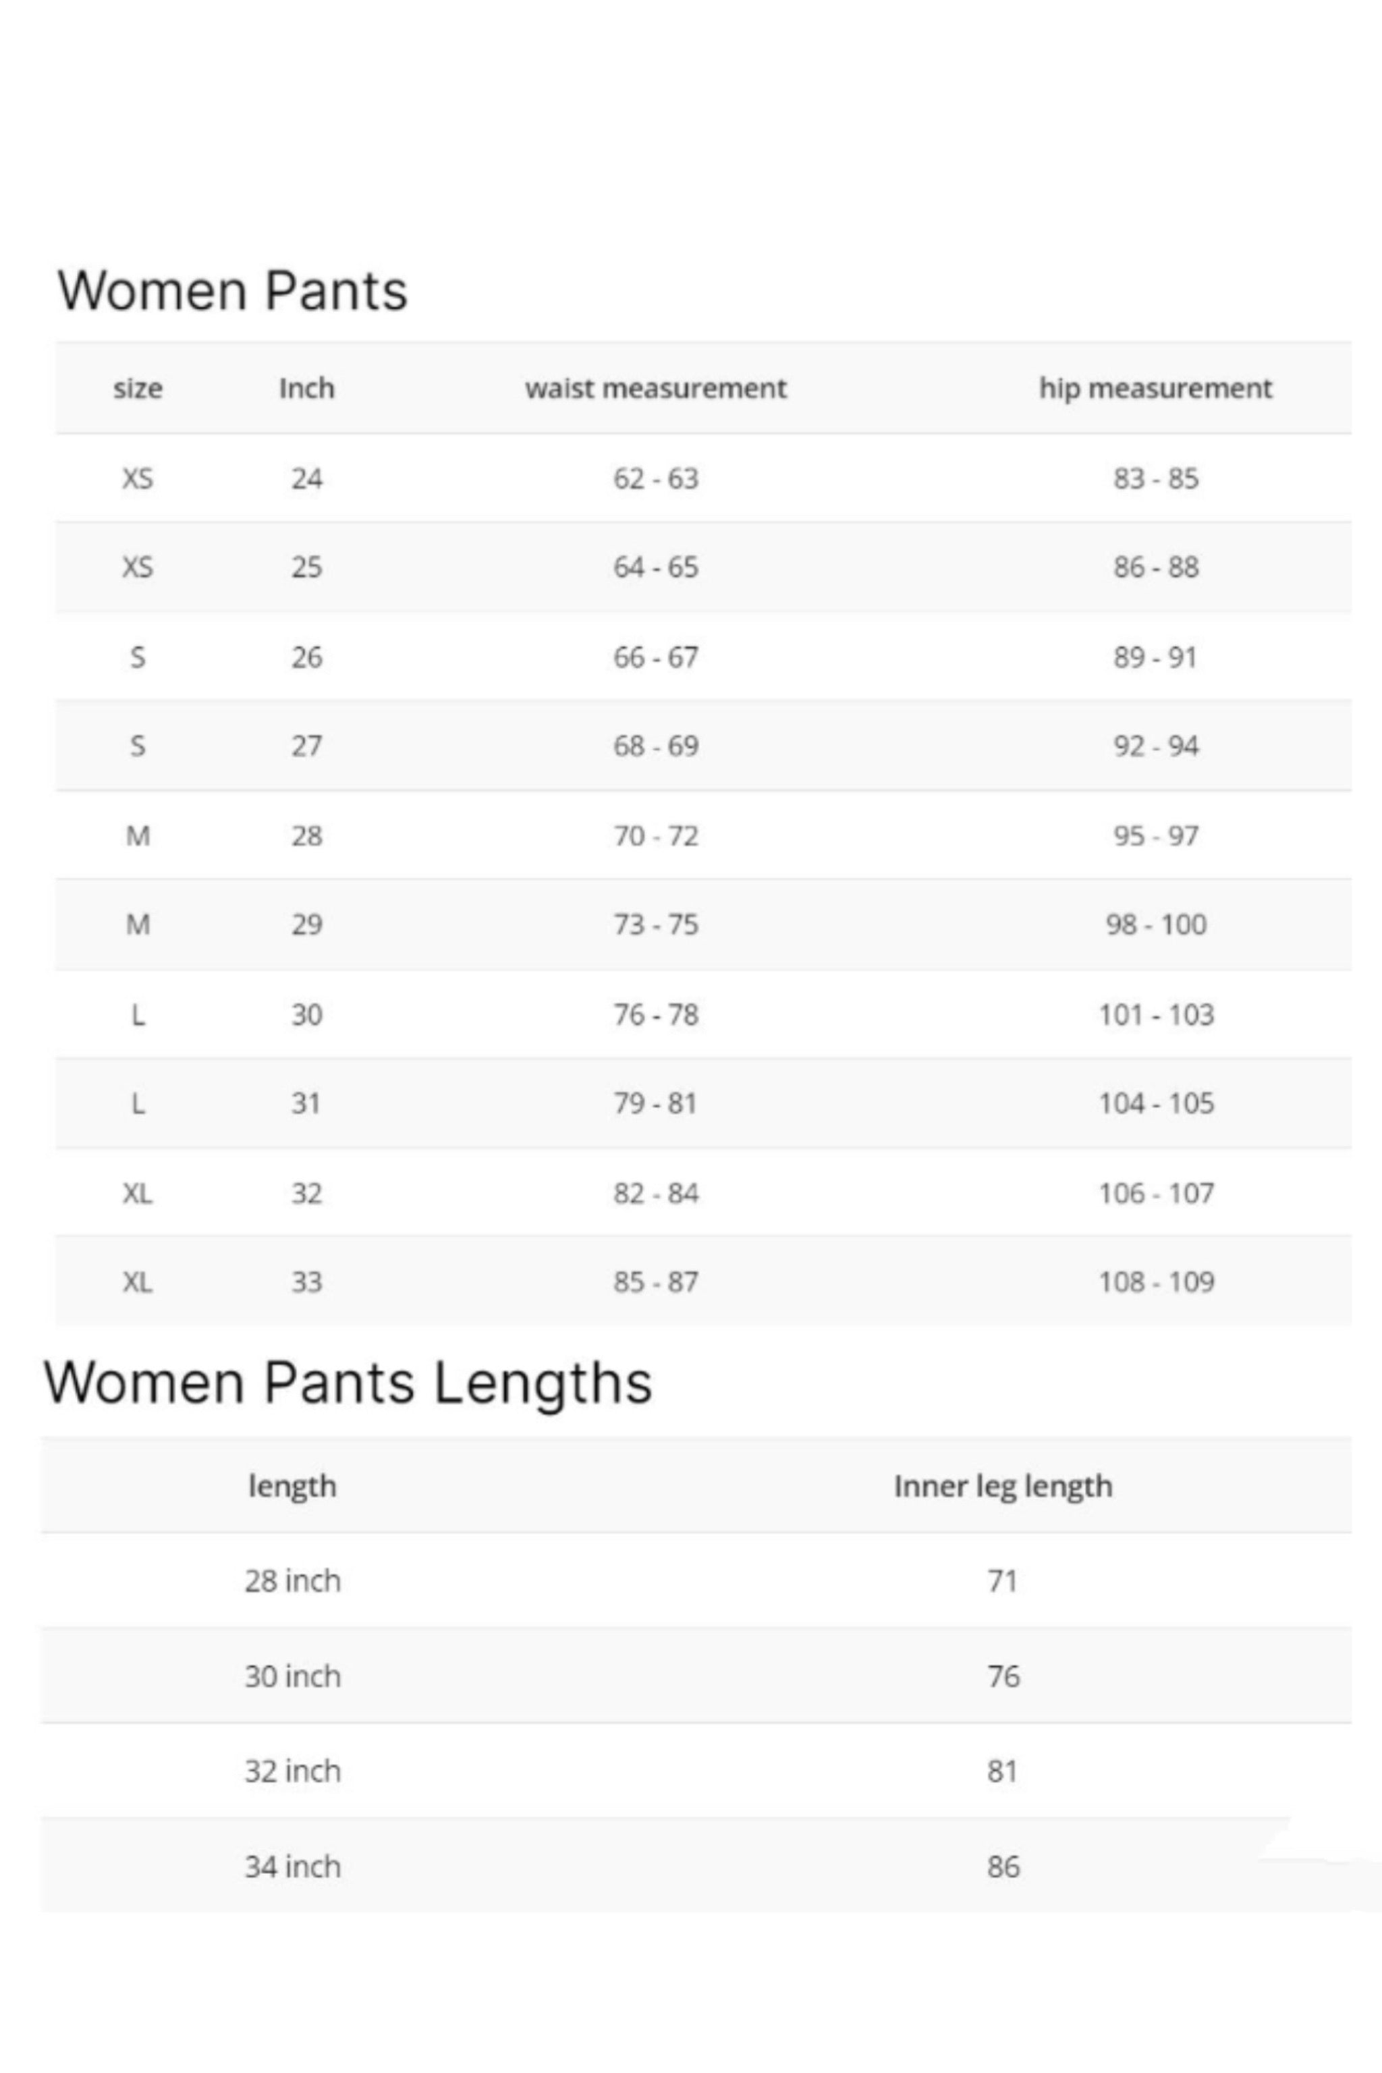Click the "Women Pants Lengths" heading
The image size is (1382, 2073).
click(x=348, y=1382)
